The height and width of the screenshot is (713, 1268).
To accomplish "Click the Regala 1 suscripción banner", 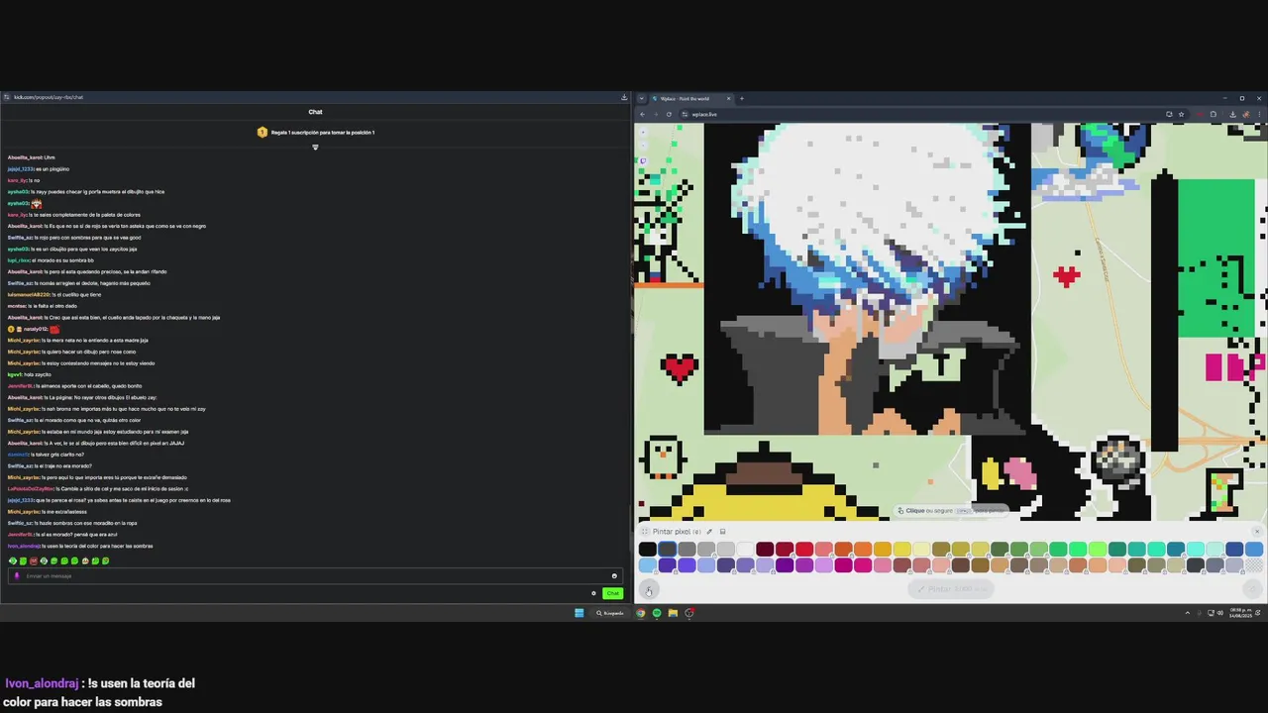I will click(316, 132).
